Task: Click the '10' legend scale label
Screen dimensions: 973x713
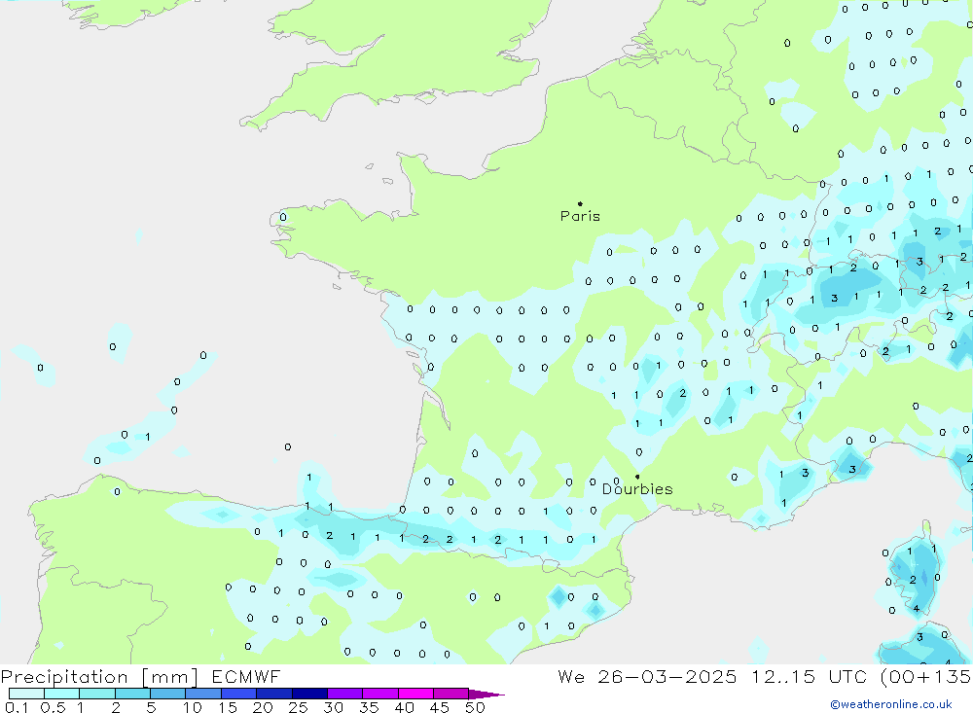Action: pyautogui.click(x=193, y=707)
